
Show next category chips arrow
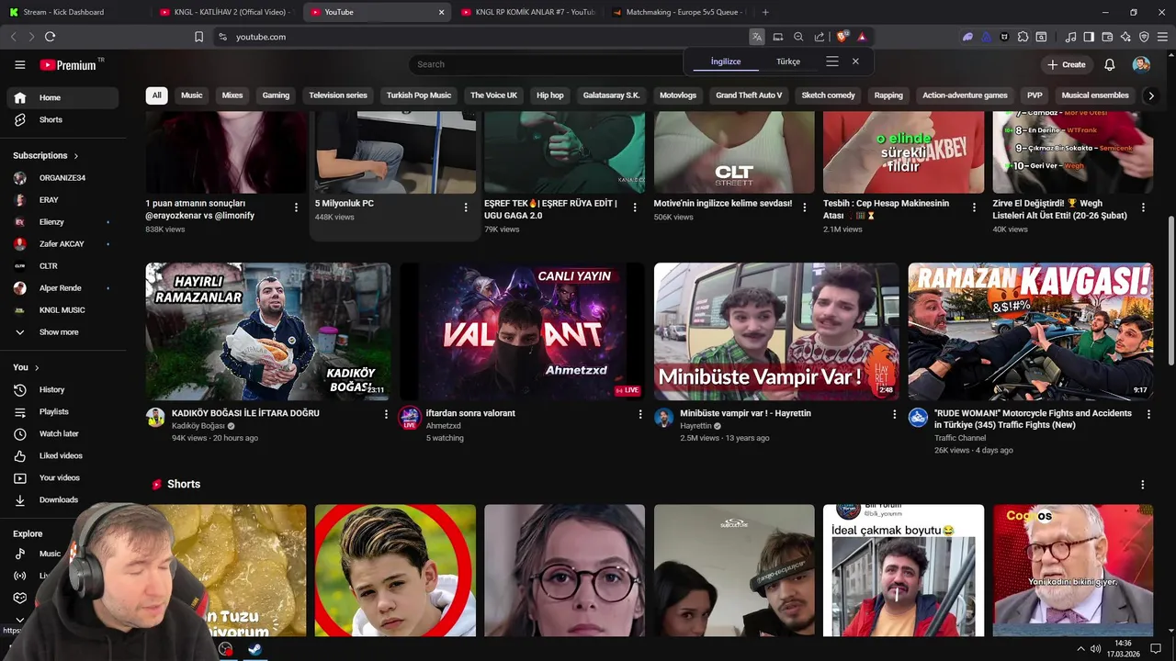tap(1150, 95)
